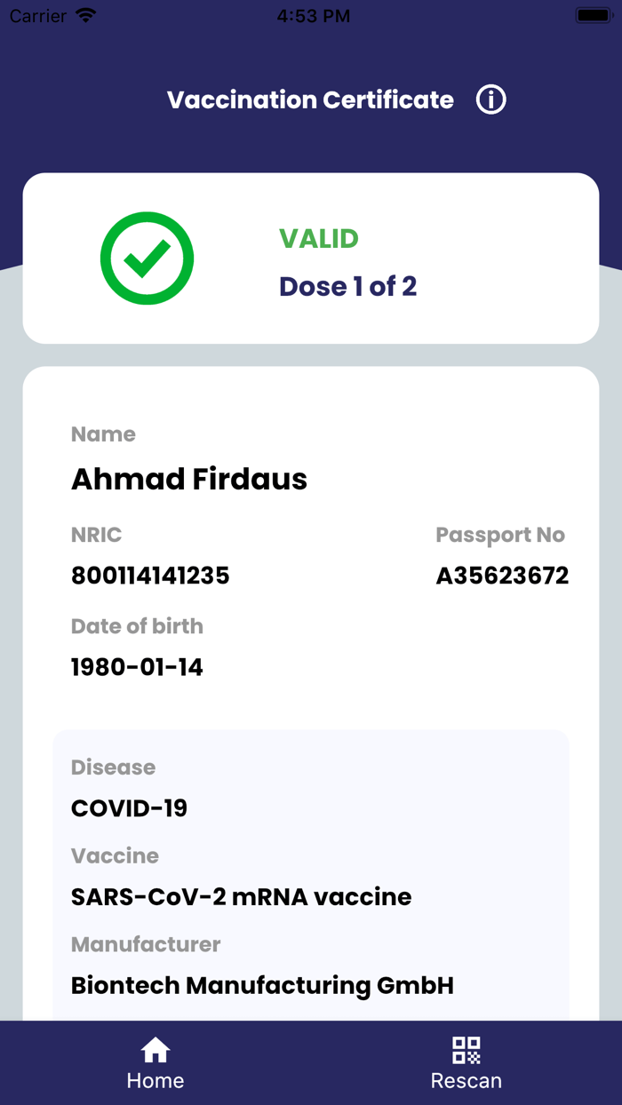Open the vaccination certificate info icon

point(490,99)
